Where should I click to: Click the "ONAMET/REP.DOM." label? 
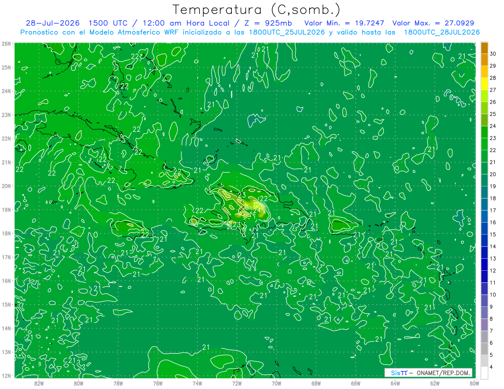click(x=443, y=373)
